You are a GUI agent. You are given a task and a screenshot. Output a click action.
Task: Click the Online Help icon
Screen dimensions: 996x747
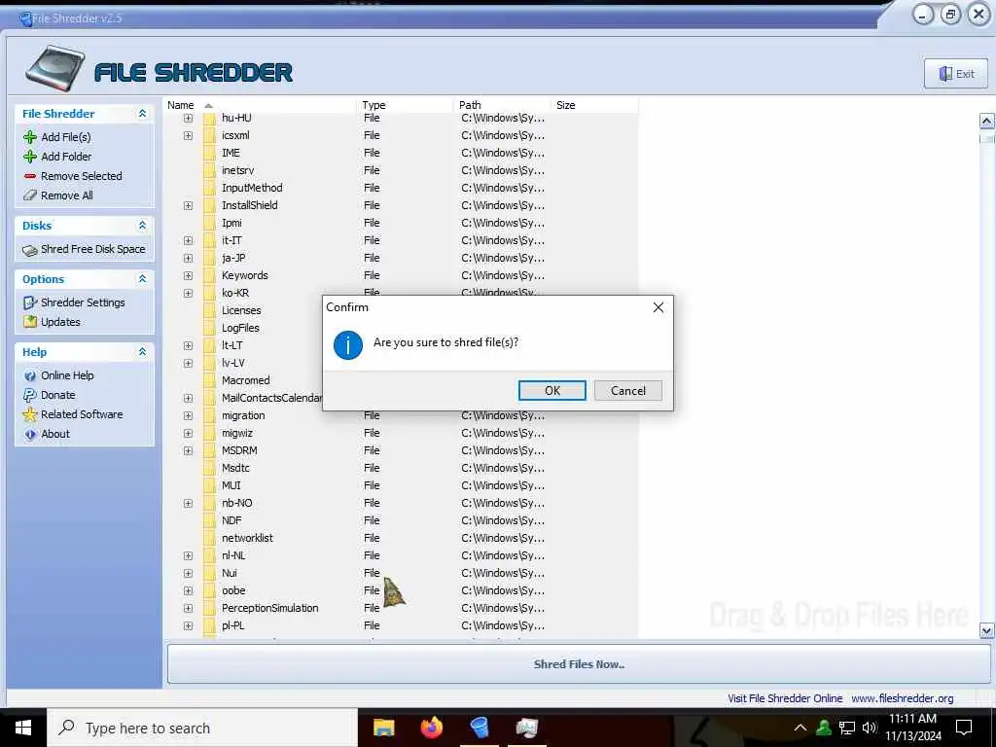click(30, 375)
